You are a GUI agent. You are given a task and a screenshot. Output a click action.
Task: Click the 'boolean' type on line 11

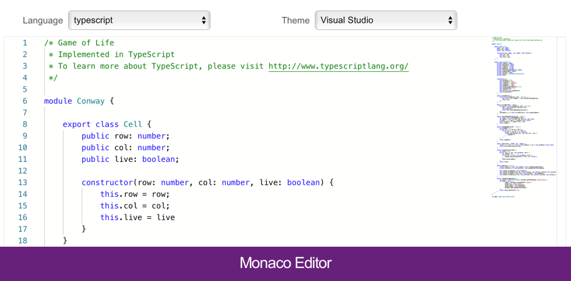coord(159,159)
